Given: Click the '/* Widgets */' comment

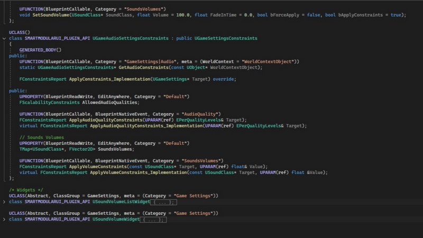Looking at the screenshot, I should pyautogui.click(x=26, y=190).
